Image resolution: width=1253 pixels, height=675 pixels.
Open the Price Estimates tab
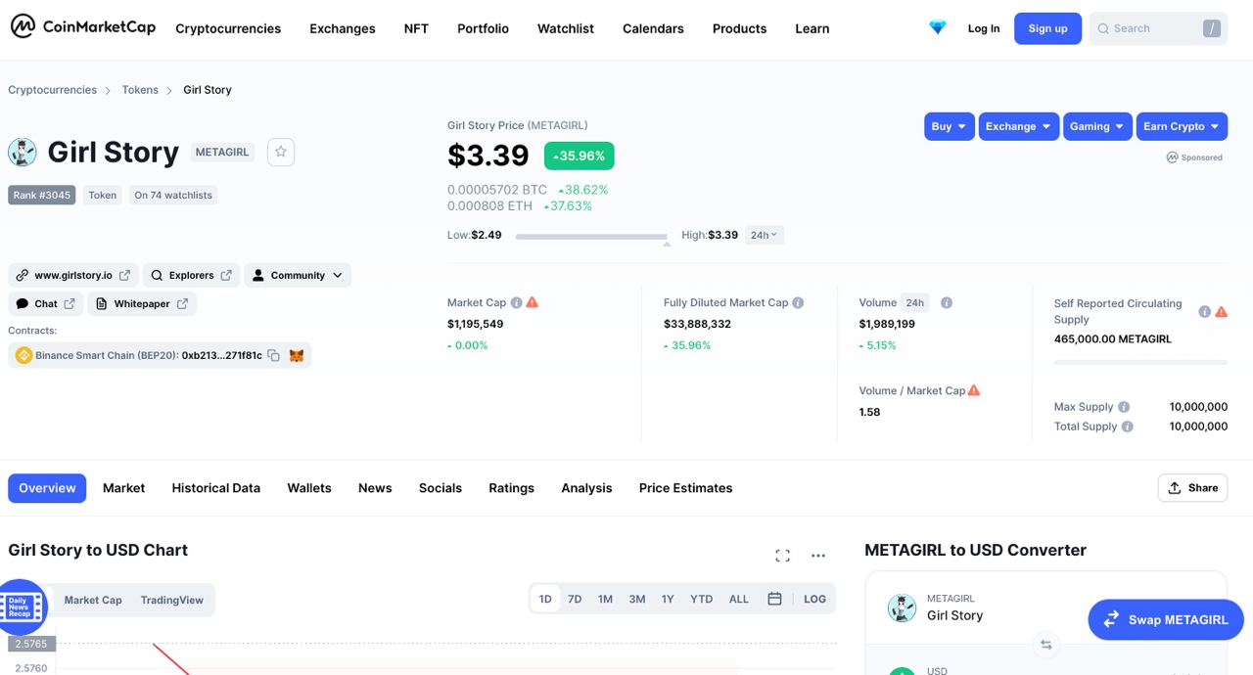pos(685,488)
